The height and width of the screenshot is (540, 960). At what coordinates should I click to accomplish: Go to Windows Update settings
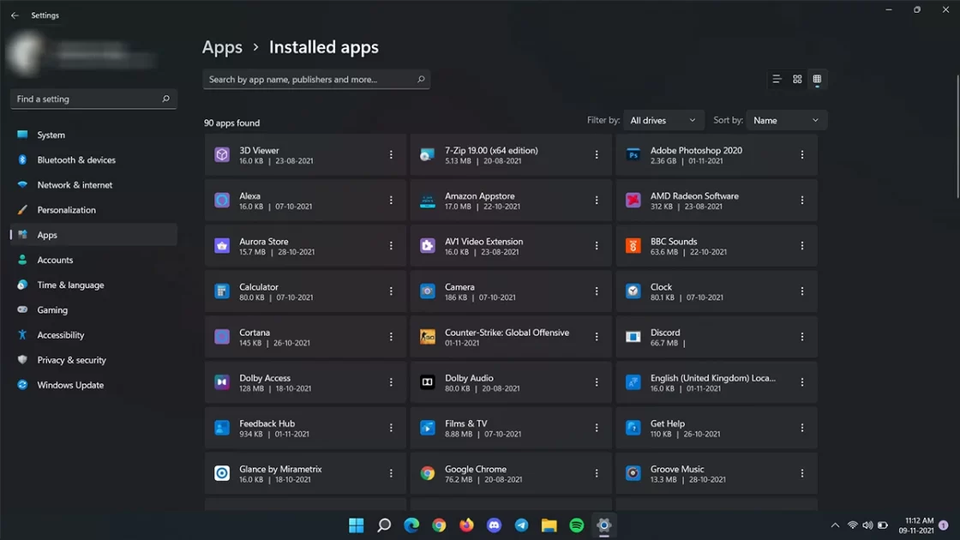coord(70,385)
